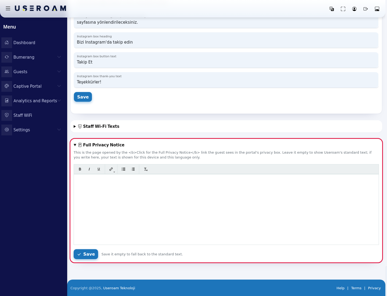Click into the privacy notice editor area
387x296 pixels.
[226, 209]
